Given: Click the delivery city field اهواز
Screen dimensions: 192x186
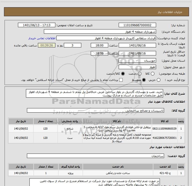Looking at the screenshot, I should coord(137,67).
